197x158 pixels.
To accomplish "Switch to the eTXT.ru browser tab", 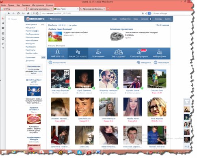I will 13,9.
